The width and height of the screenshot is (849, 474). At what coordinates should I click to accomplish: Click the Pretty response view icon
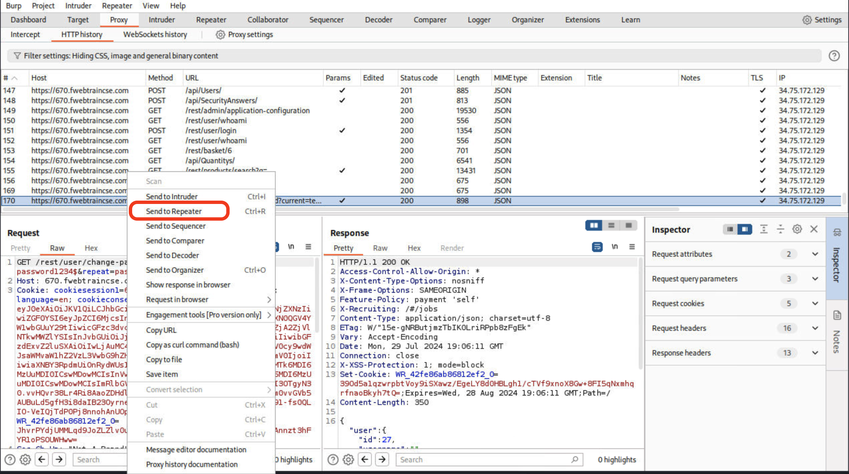[x=343, y=247]
